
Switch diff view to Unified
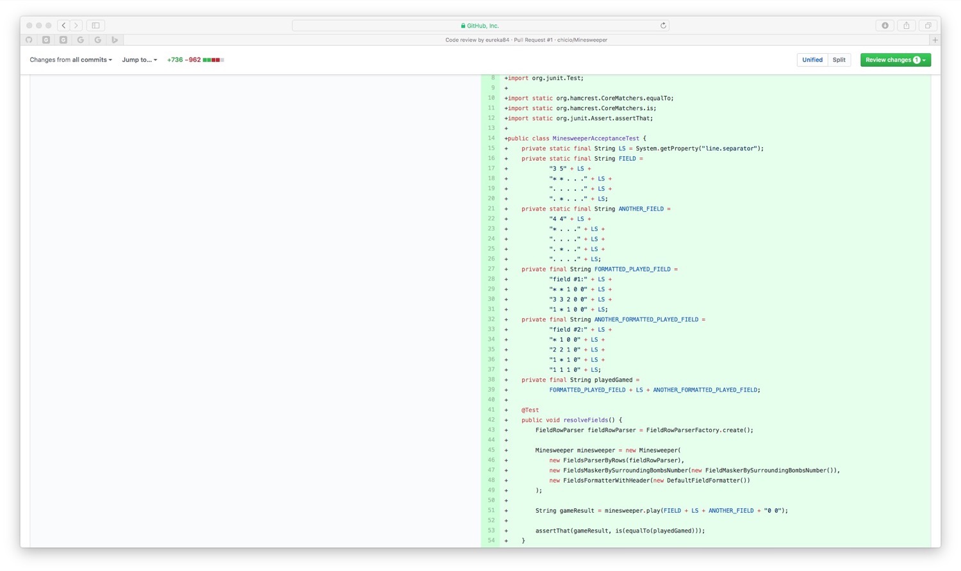(812, 60)
